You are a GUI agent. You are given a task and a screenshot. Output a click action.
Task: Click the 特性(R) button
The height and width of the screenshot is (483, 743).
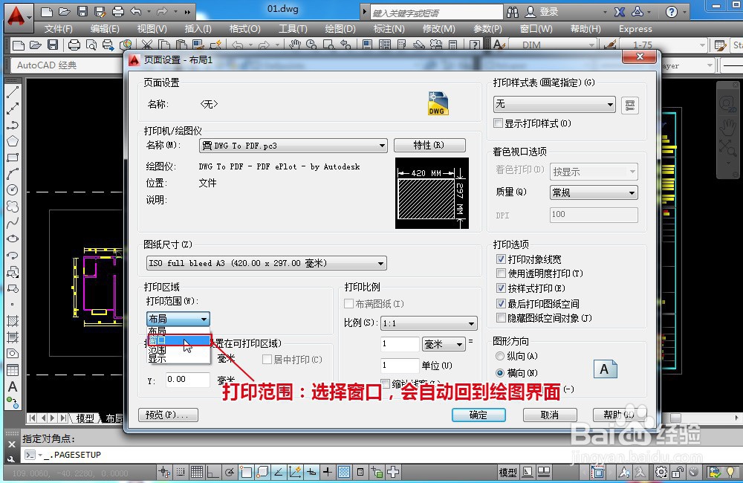[x=429, y=145]
